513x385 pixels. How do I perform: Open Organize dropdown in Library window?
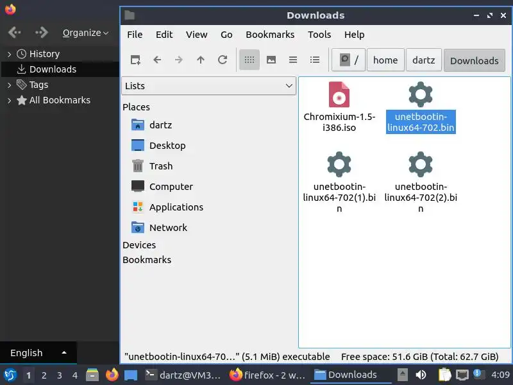[x=85, y=33]
